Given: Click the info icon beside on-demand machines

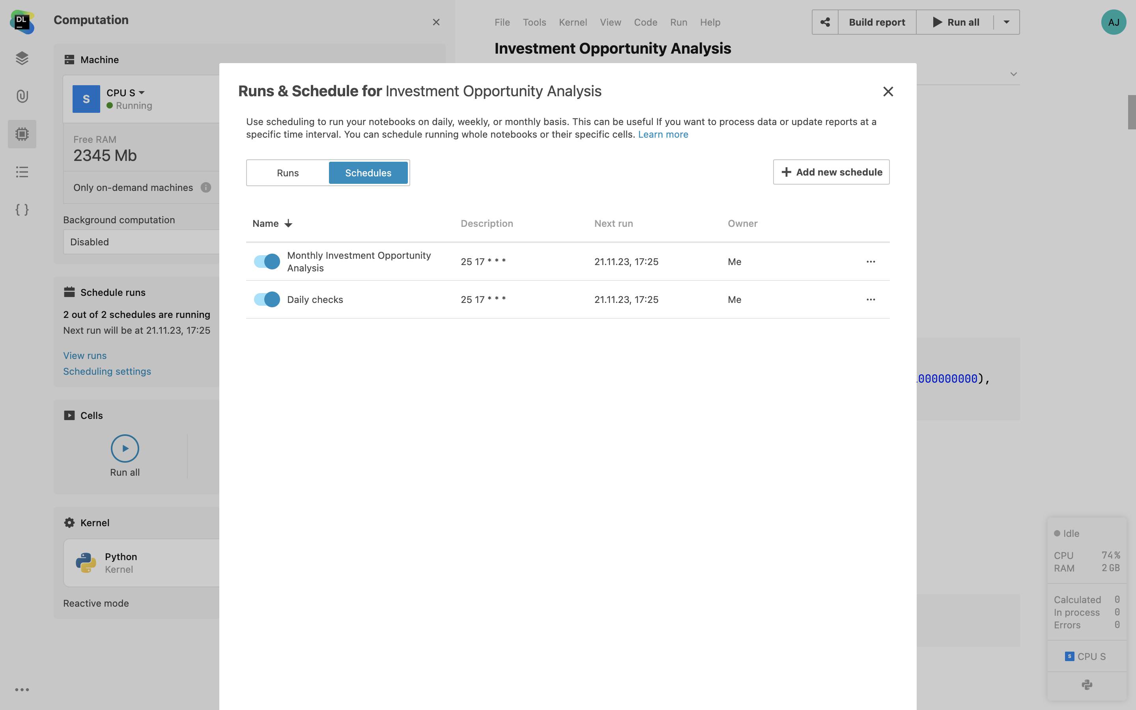Looking at the screenshot, I should click(206, 187).
